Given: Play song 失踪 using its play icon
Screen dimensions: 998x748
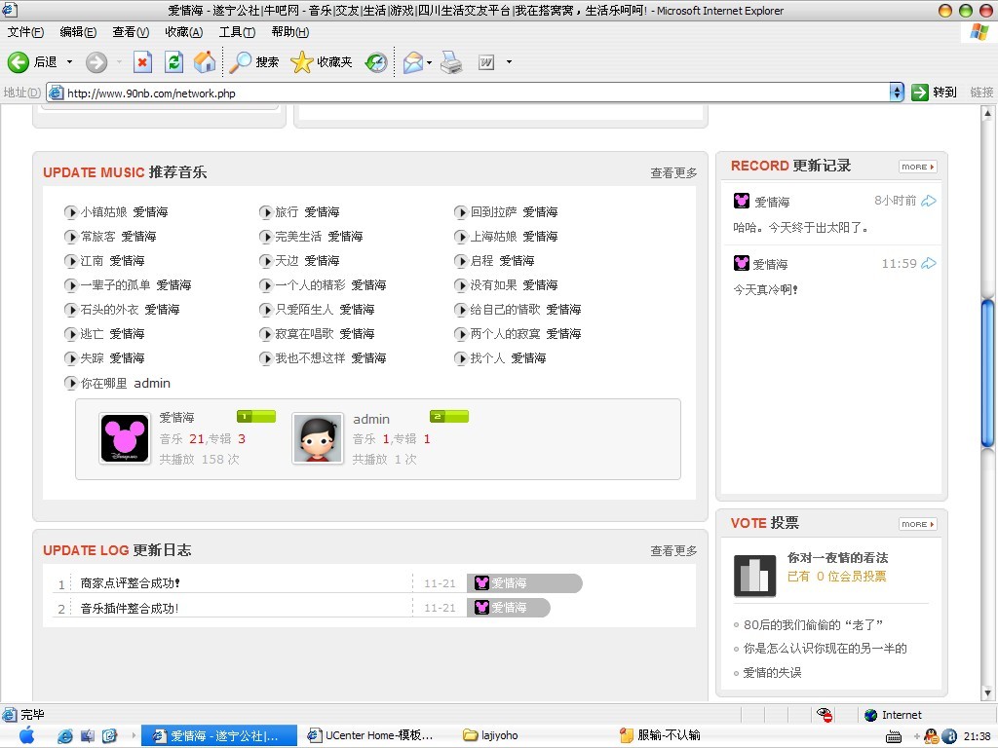Looking at the screenshot, I should [x=70, y=358].
